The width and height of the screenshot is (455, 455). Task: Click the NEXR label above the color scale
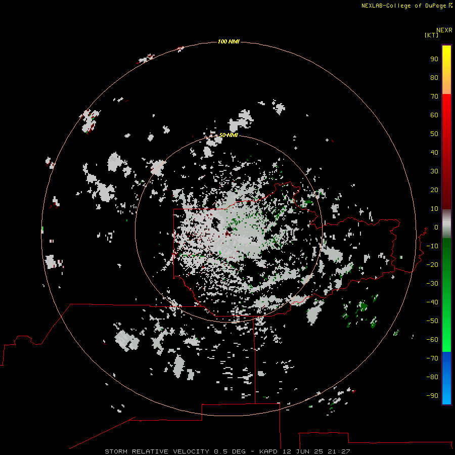[x=444, y=30]
